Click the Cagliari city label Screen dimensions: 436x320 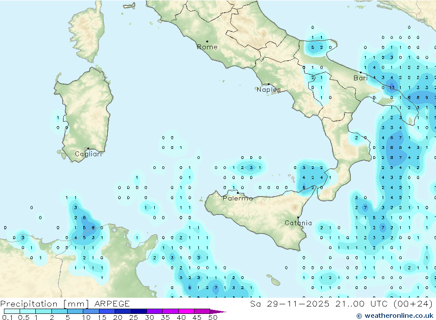[x=89, y=154]
